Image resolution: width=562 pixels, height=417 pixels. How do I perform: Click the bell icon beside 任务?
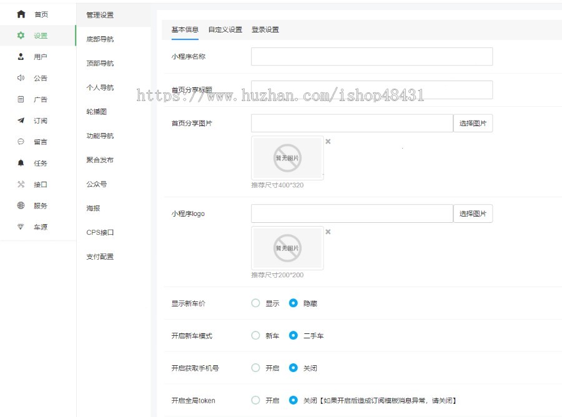(x=21, y=163)
